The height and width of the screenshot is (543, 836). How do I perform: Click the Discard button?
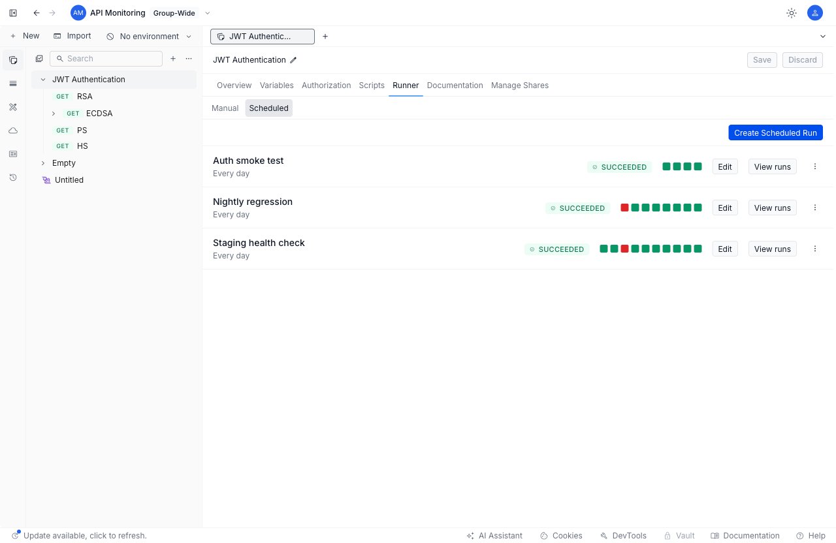803,60
